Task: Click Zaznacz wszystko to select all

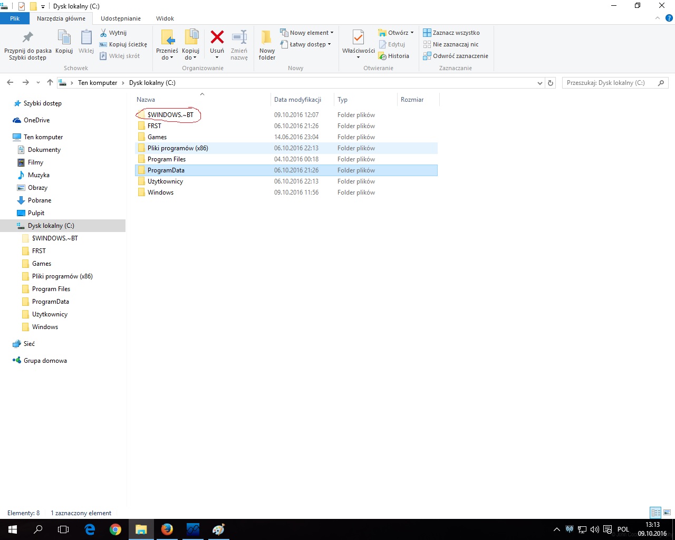Action: click(451, 33)
